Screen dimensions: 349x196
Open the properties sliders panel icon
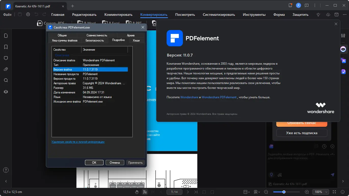(343, 36)
